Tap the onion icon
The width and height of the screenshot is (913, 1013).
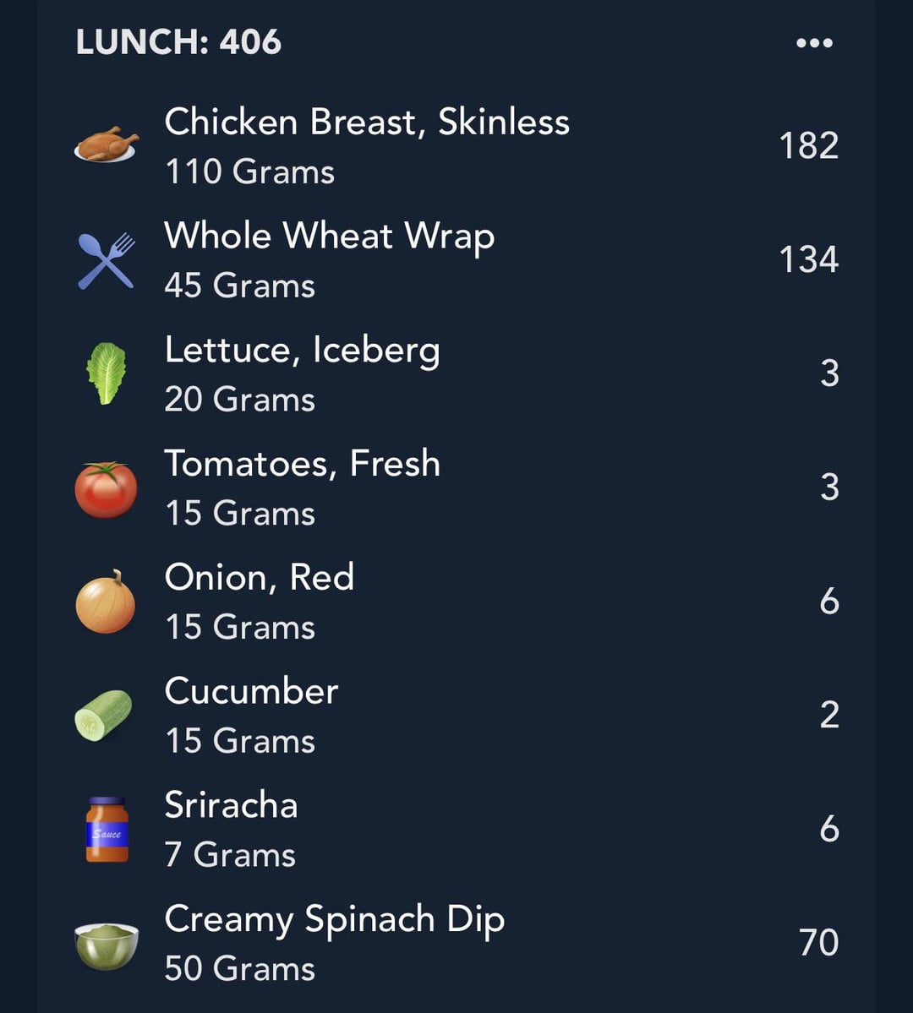pyautogui.click(x=106, y=602)
